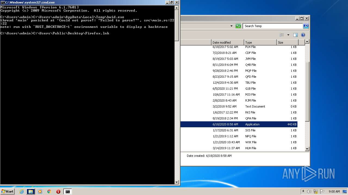Open Windows Media Player from taskbar
The height and width of the screenshot is (195, 348).
click(40, 191)
